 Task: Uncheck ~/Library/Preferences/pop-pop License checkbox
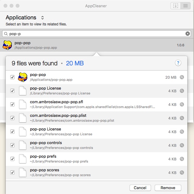[x=12, y=132]
